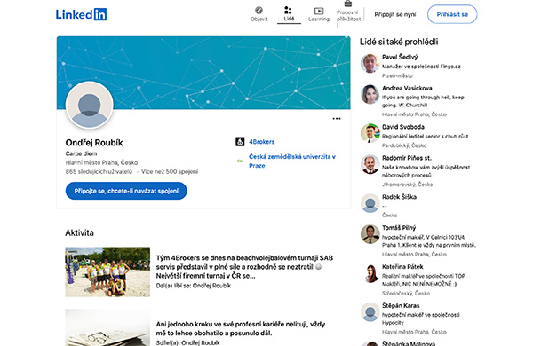Click the Připojte se connect button

(x=126, y=191)
